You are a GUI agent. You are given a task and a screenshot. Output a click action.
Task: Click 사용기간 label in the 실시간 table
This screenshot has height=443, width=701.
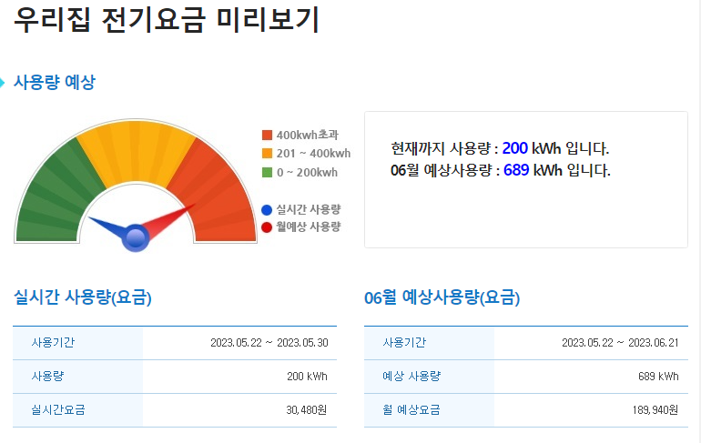53,343
